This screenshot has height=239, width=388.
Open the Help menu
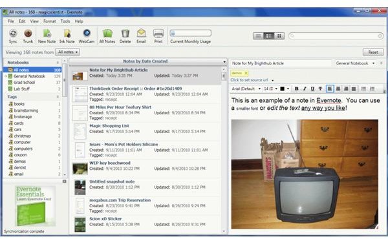(79, 21)
